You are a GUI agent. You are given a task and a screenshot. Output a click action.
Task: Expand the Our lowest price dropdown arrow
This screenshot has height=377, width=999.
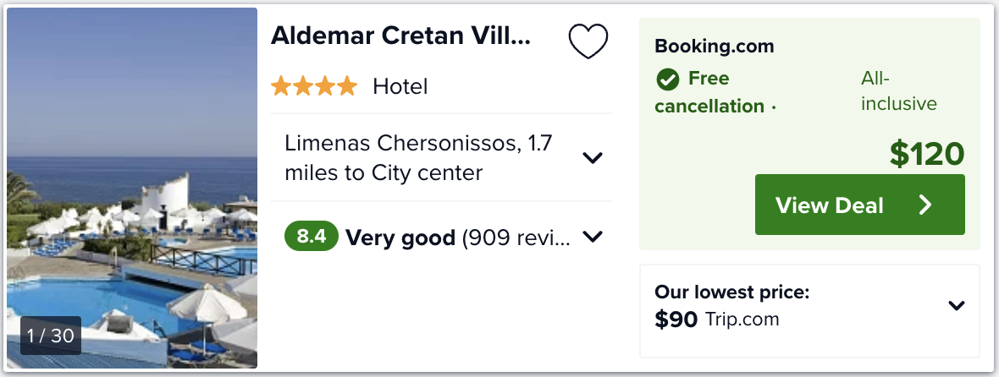click(957, 306)
